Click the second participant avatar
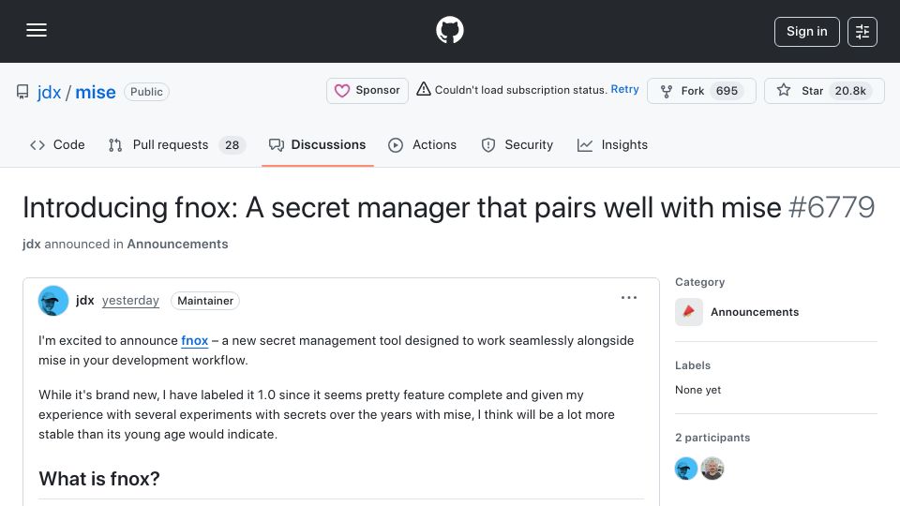Screen dimensions: 900x506 coord(712,469)
